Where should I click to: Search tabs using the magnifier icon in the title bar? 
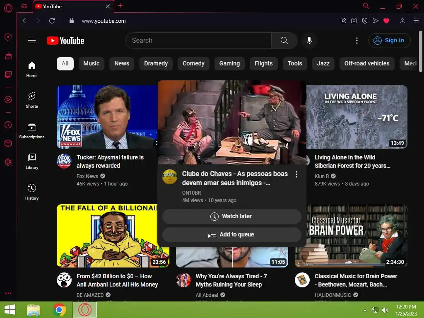(366, 6)
